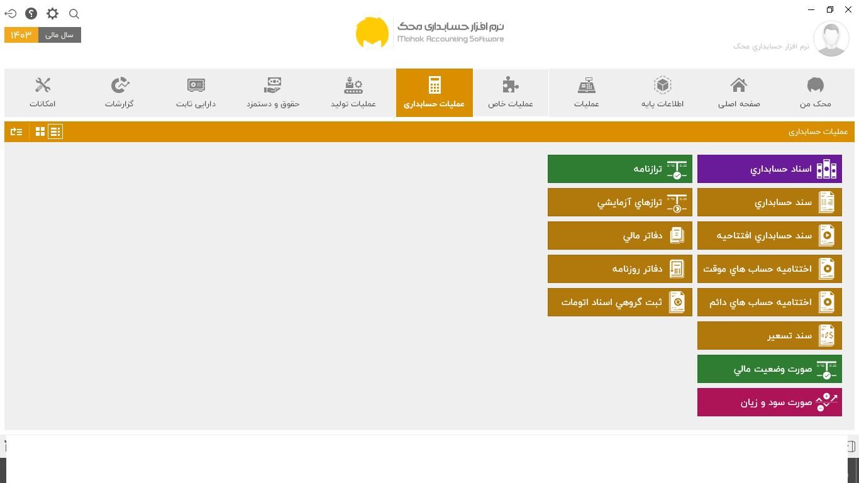Open عملیات خاص tab
This screenshot has height=483, width=859.
(x=510, y=92)
